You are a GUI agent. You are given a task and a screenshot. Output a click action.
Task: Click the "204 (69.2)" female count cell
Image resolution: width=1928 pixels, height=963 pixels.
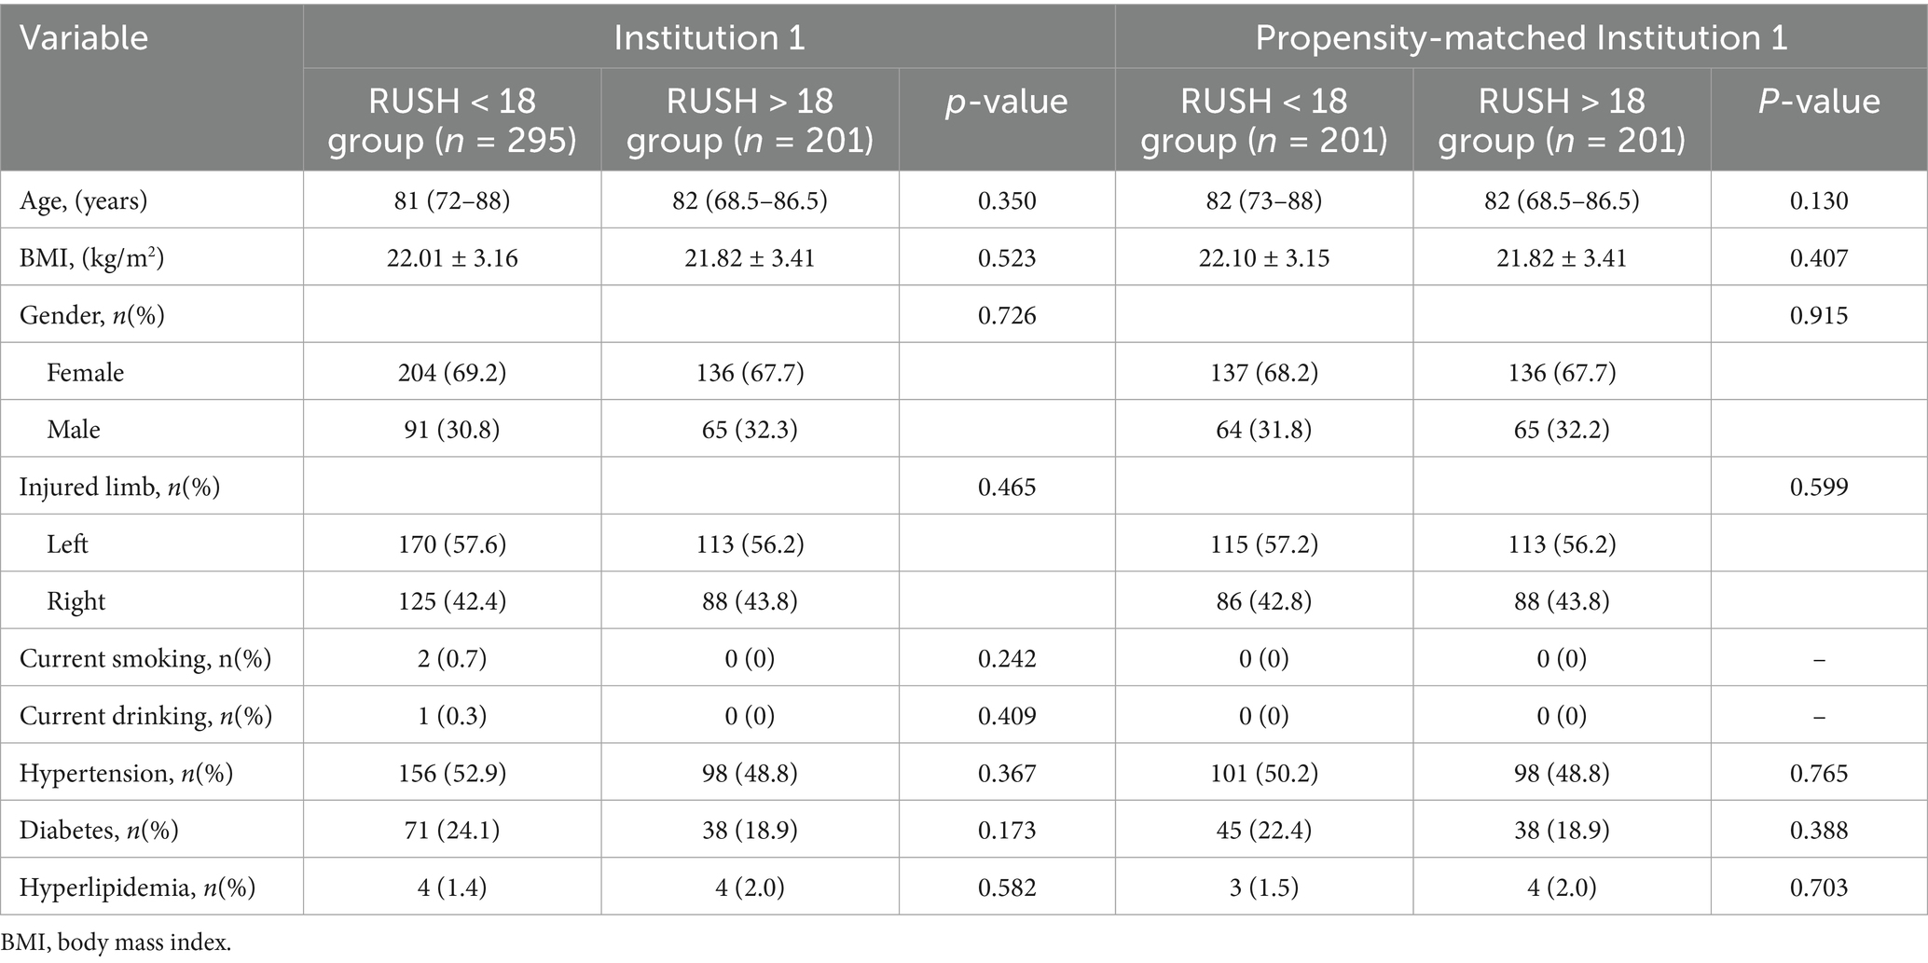452,373
